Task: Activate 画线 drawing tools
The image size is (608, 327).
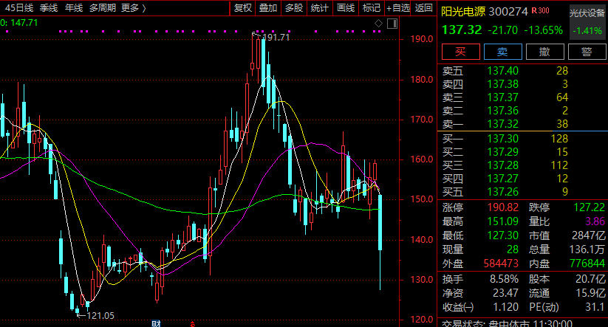Action: (346, 7)
